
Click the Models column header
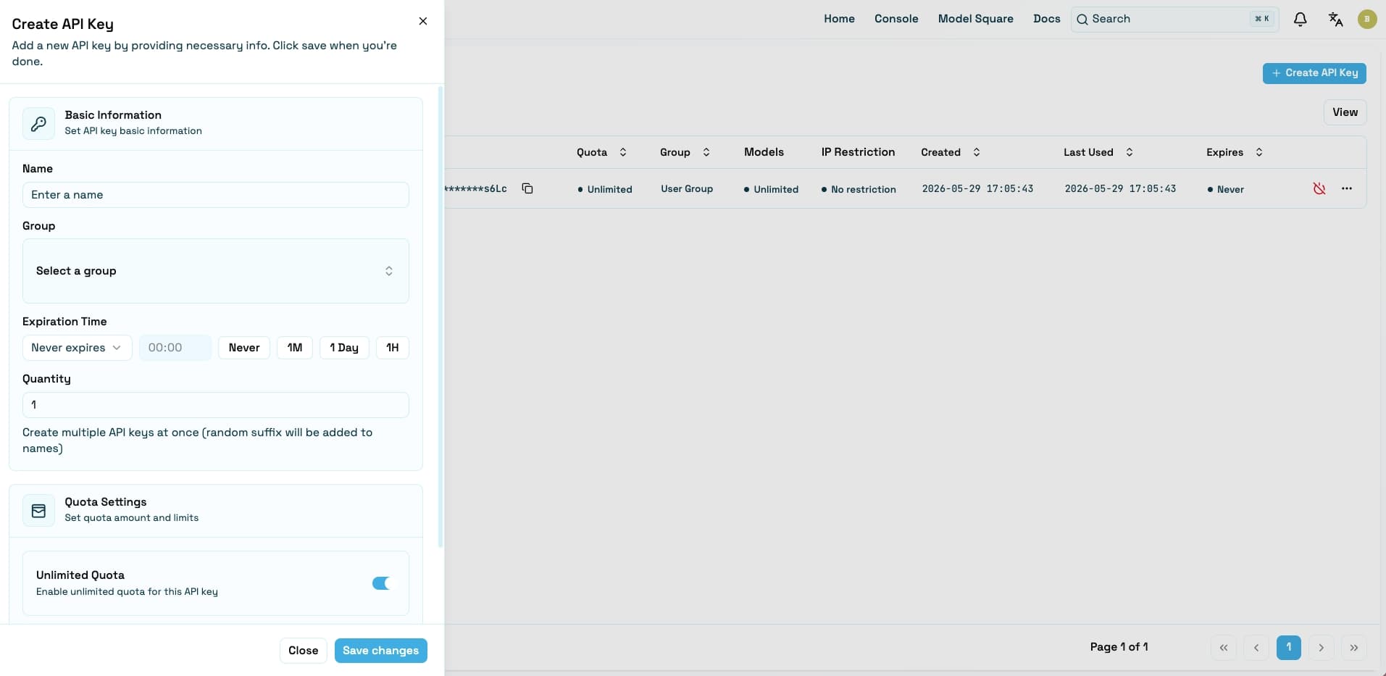764,152
